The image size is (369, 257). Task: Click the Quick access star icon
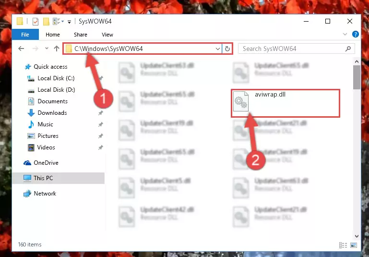point(28,67)
